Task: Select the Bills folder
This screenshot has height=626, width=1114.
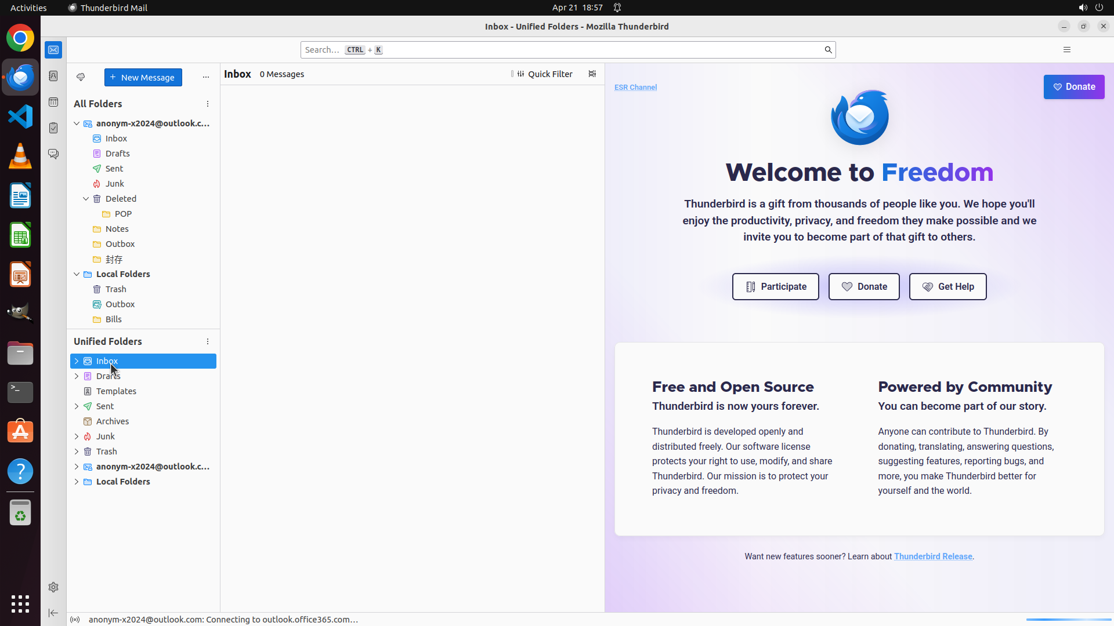Action: [114, 319]
